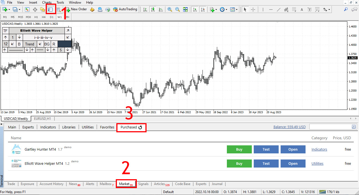Screen dimensions: 359x195
Task: Open the File menu
Action: coord(10,2)
